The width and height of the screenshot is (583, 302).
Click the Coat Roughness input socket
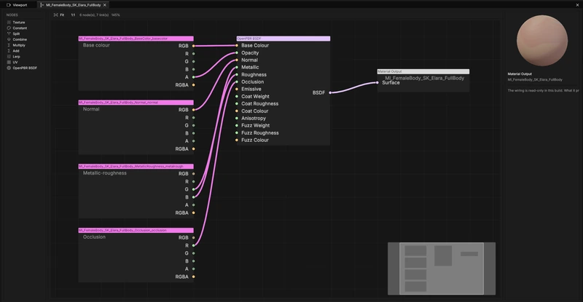click(236, 103)
